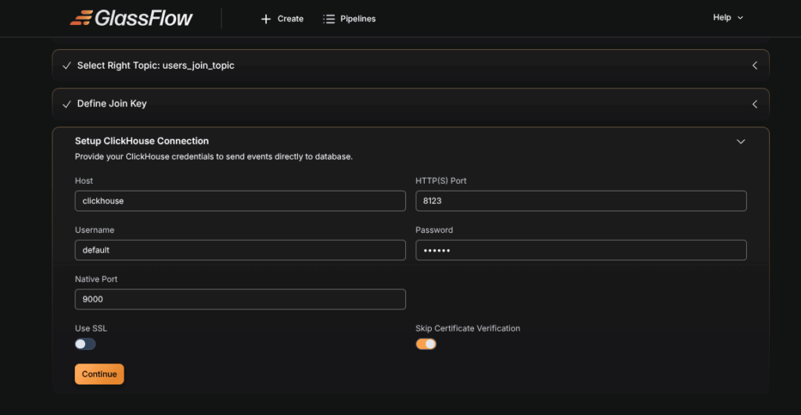Click the plus icon next to Create

(x=266, y=19)
